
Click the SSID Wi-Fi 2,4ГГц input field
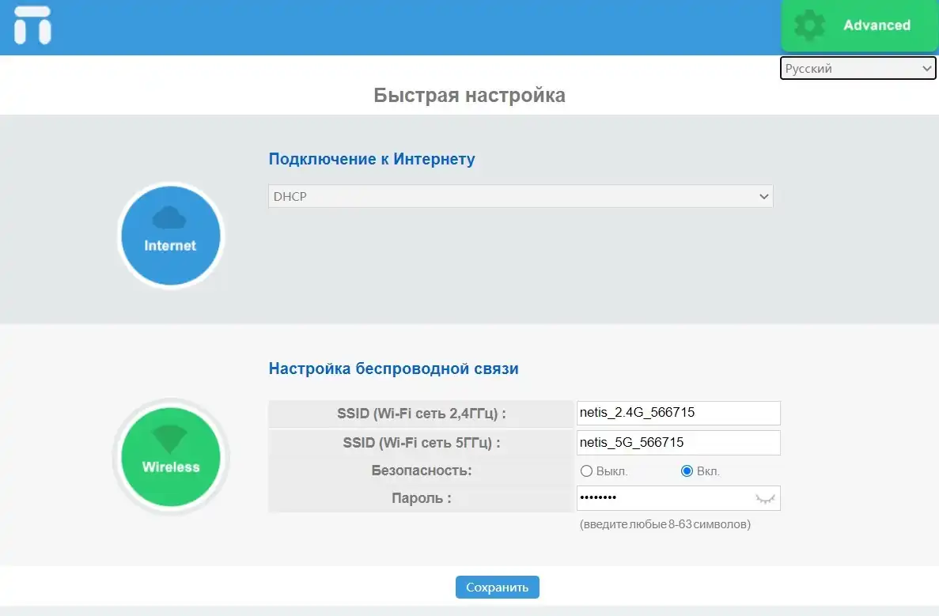pyautogui.click(x=678, y=413)
